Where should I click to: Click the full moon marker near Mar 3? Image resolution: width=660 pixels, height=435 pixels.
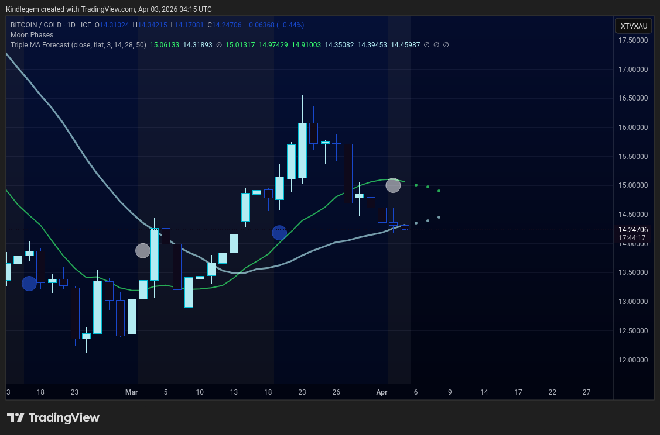point(143,251)
